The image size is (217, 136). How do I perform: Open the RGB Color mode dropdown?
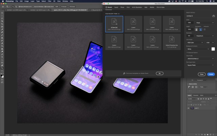coord(195,42)
